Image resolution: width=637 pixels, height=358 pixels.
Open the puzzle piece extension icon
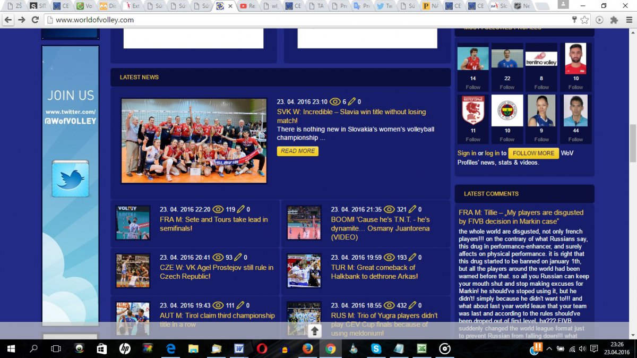pos(614,20)
